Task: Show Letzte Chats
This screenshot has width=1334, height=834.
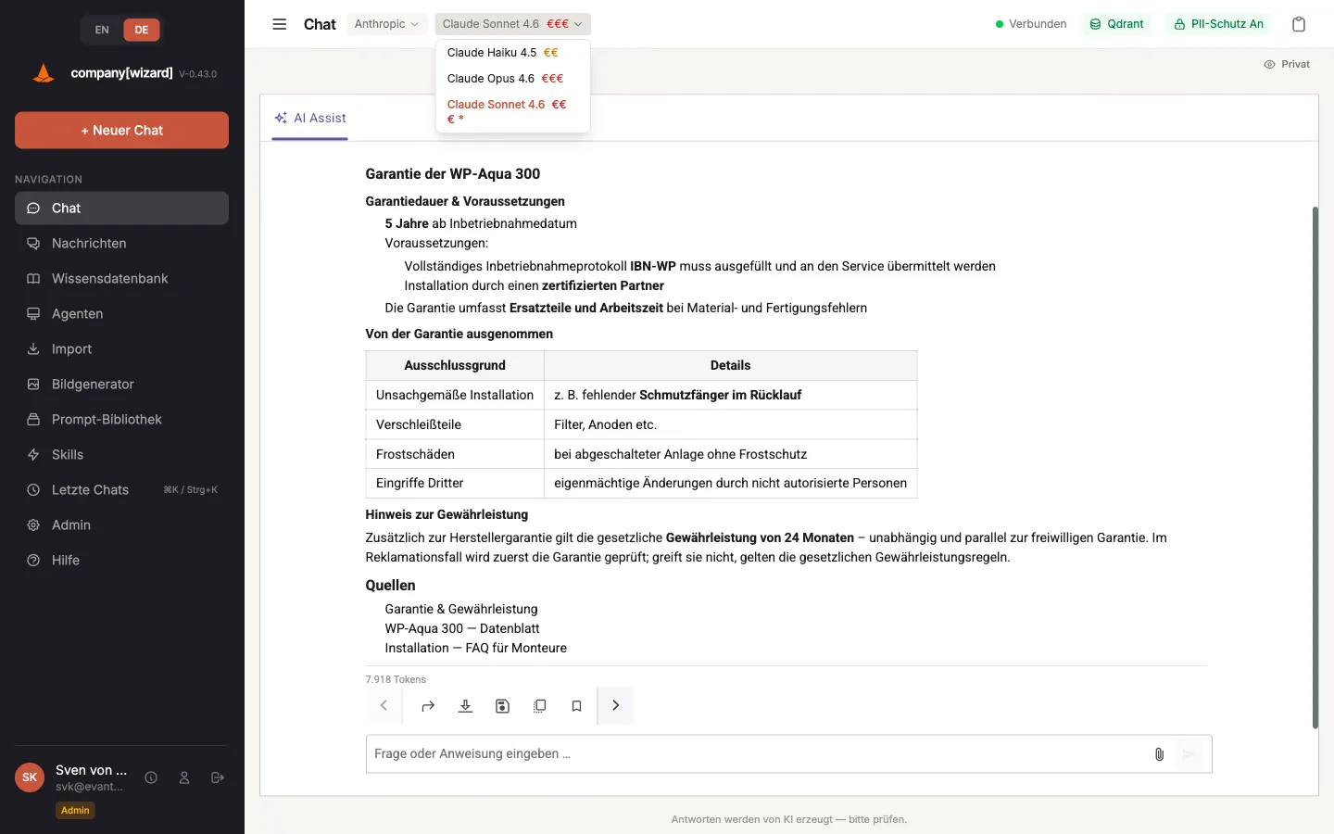Action: click(x=121, y=490)
